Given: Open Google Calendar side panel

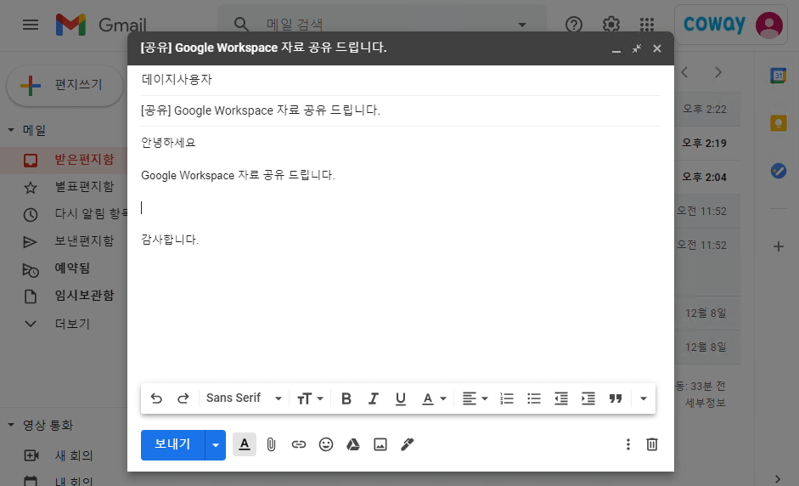Looking at the screenshot, I should [778, 76].
